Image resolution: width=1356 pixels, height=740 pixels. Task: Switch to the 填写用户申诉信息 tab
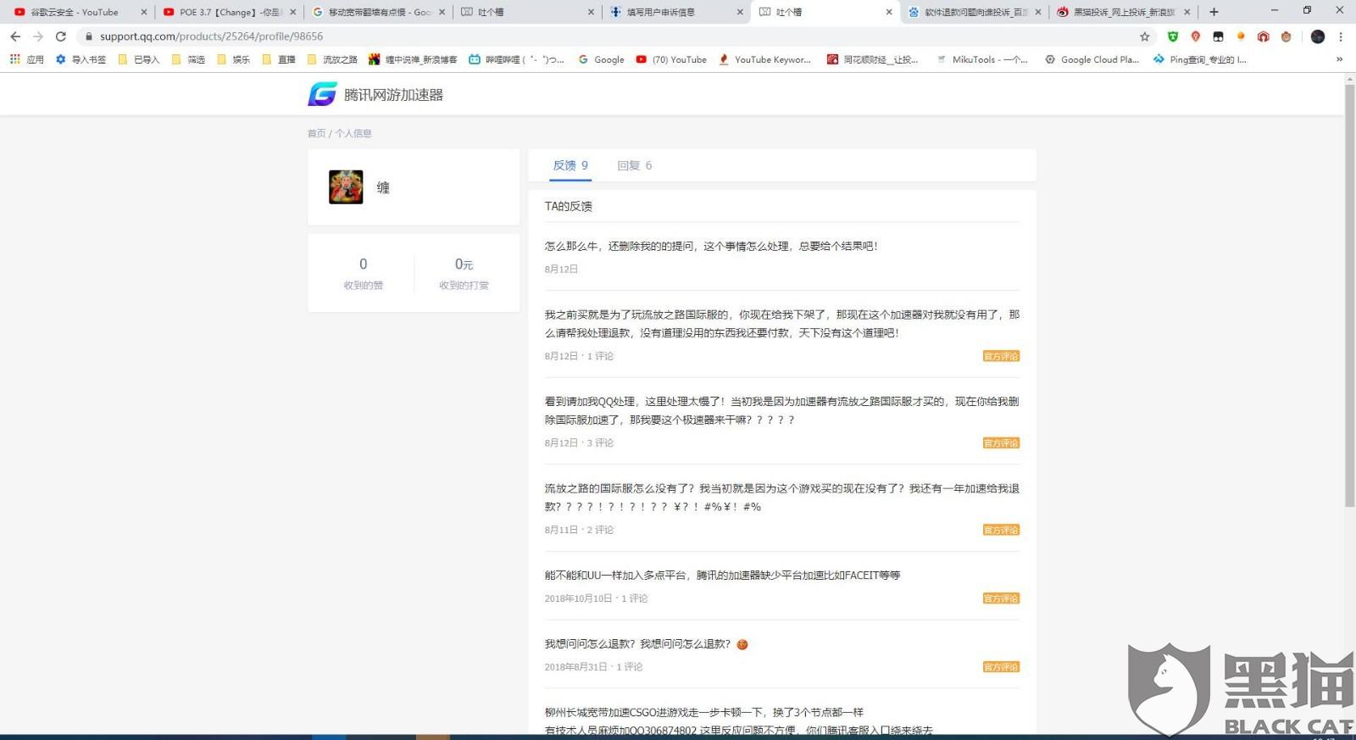[677, 12]
